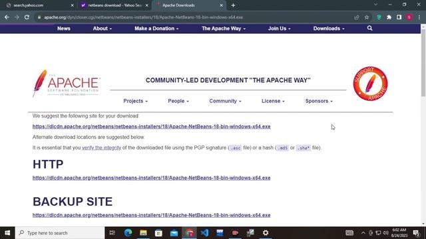Expand the People dropdown
The height and width of the screenshot is (239, 426).
[178, 101]
